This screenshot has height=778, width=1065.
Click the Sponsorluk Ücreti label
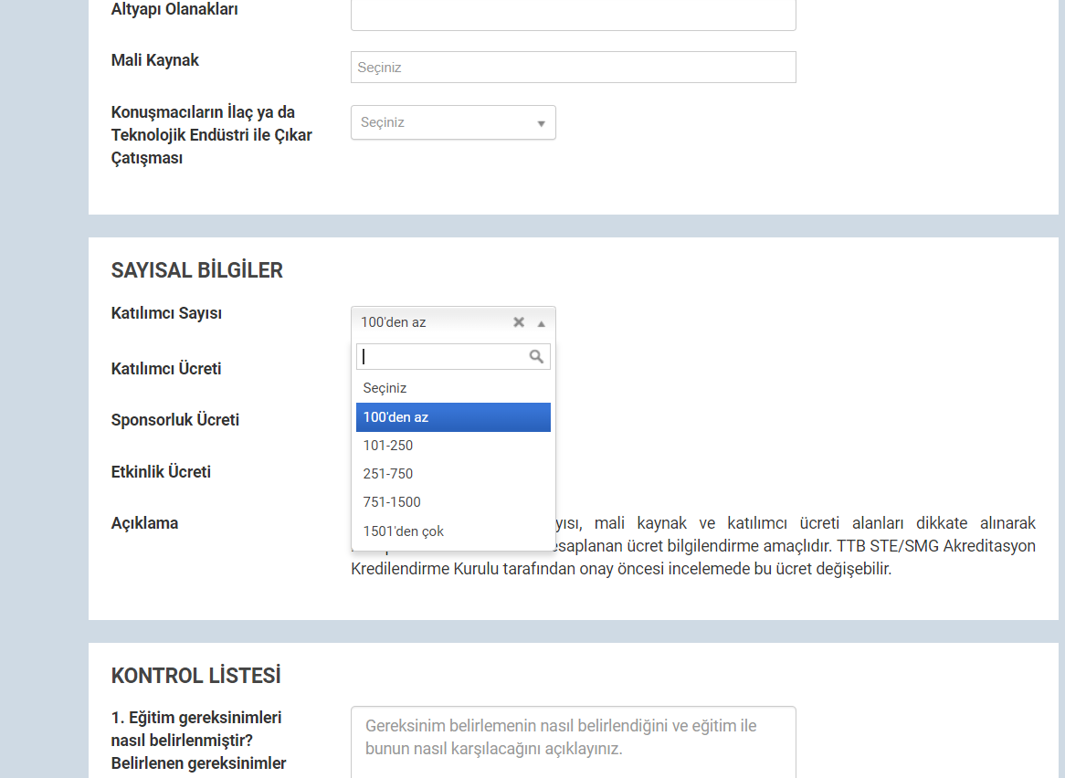point(175,420)
